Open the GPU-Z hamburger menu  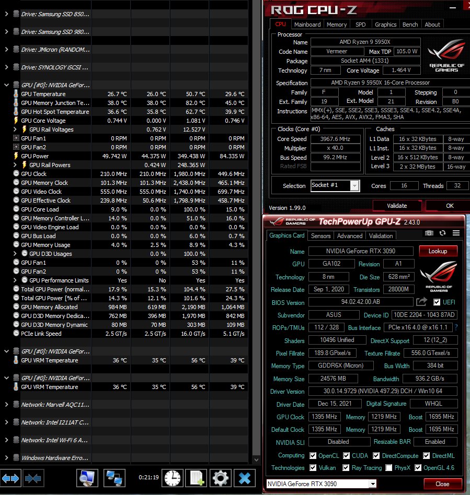(456, 233)
